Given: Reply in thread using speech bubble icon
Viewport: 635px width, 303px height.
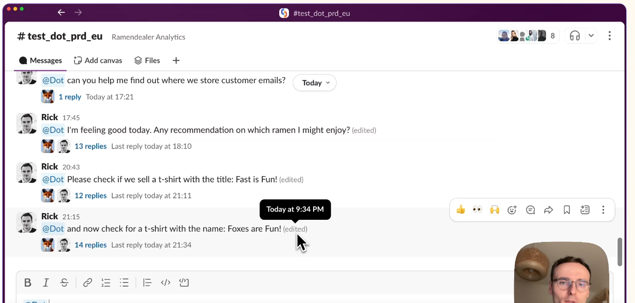Looking at the screenshot, I should tap(531, 210).
